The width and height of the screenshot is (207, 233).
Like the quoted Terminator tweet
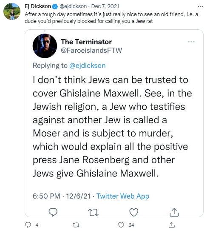[134, 212]
